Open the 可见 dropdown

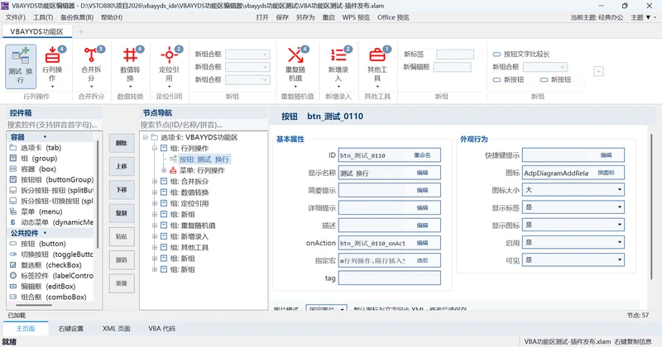pyautogui.click(x=573, y=260)
